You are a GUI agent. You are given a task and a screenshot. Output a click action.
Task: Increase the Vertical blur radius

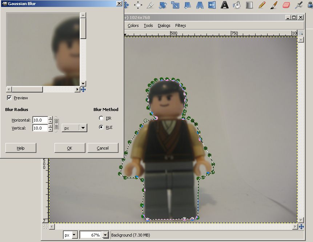pos(51,126)
